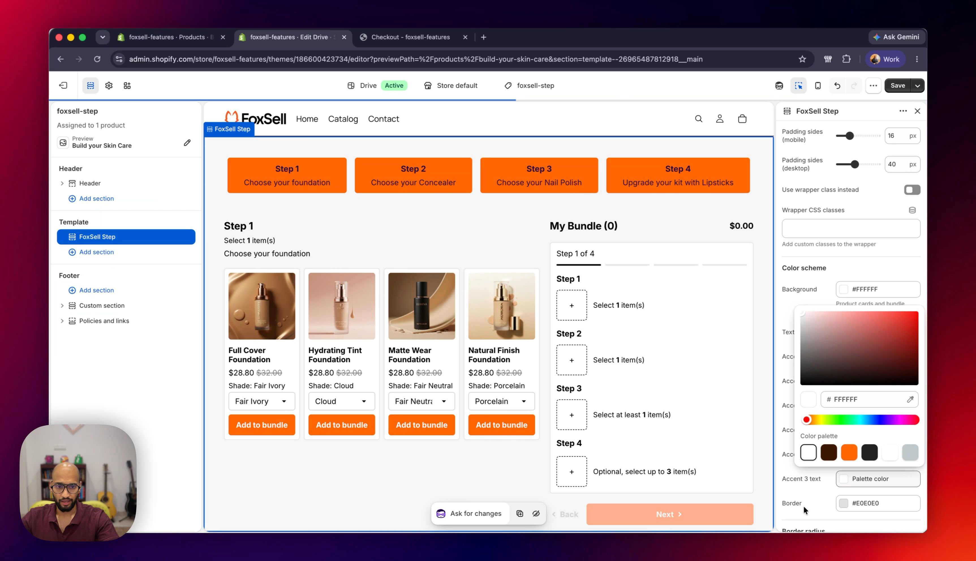Select the orange palette color swatch
The image size is (976, 561).
(849, 452)
